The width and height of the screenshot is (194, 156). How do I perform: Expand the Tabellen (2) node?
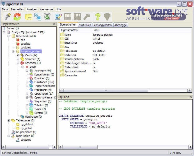click(27, 105)
